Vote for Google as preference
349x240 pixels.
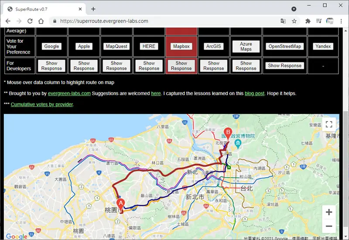point(51,46)
